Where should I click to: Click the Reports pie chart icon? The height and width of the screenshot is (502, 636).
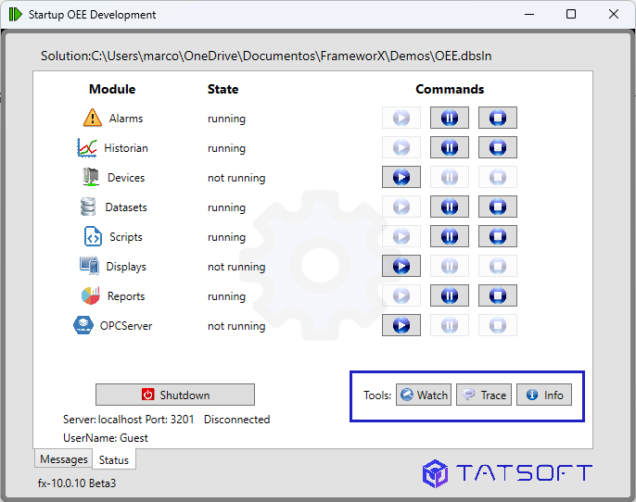pyautogui.click(x=91, y=296)
